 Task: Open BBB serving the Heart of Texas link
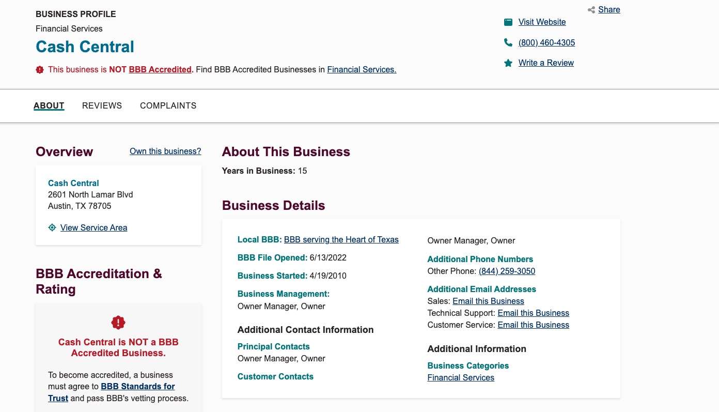341,239
